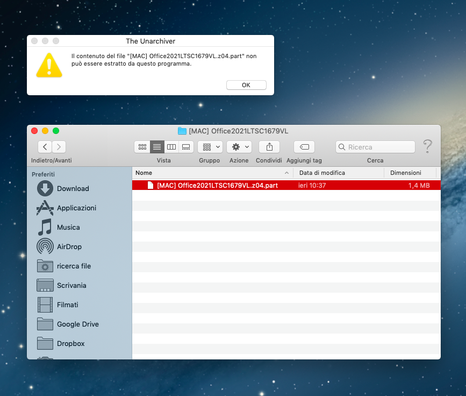Go forward with the Avanti arrow
Viewport: 466px width, 396px height.
[x=59, y=147]
